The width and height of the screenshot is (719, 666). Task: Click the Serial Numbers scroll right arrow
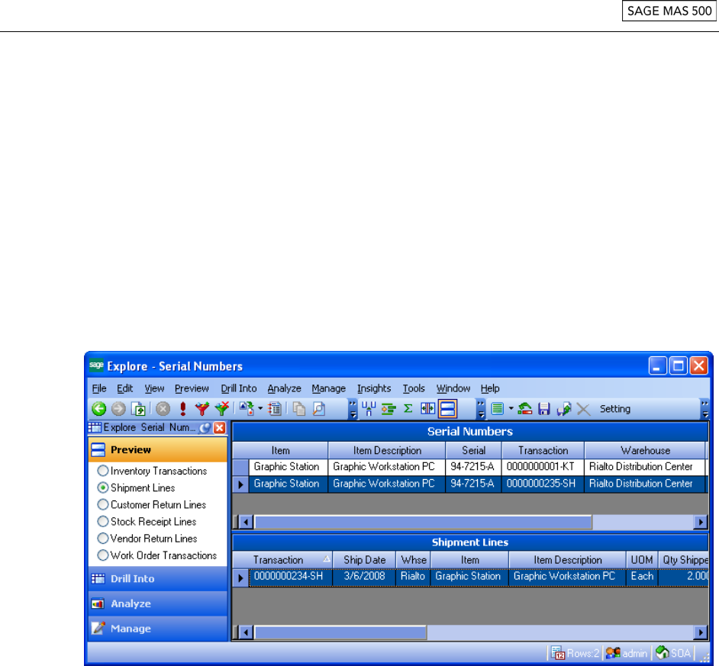pyautogui.click(x=700, y=522)
